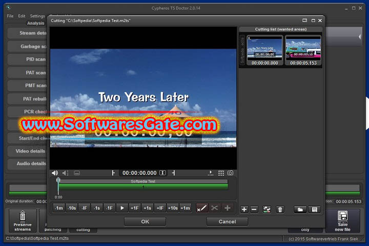369x246 pixels.
Task: Step back ten seconds with -10s
Action: (72, 208)
